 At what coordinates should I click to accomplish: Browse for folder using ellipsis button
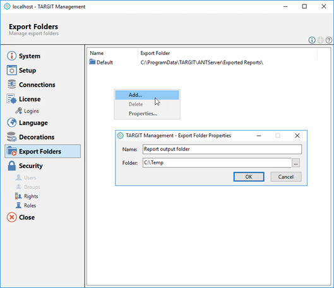tap(295, 163)
